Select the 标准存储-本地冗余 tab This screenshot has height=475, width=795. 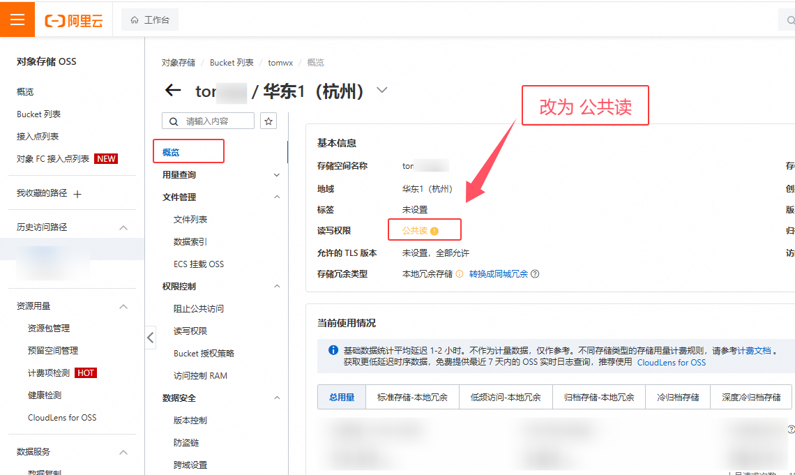click(412, 397)
